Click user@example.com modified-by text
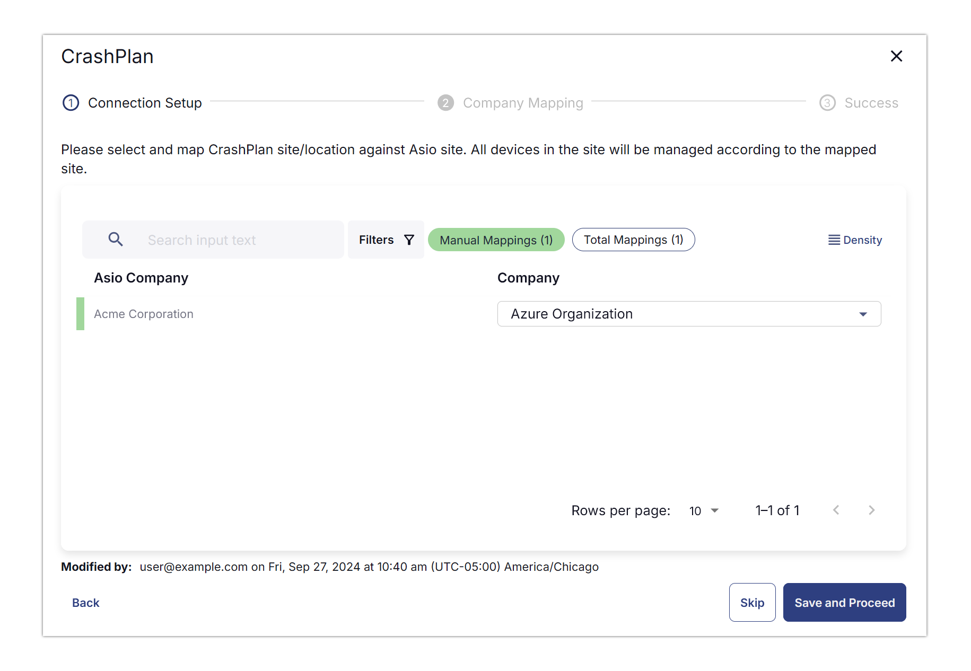The image size is (971, 671). coord(194,567)
